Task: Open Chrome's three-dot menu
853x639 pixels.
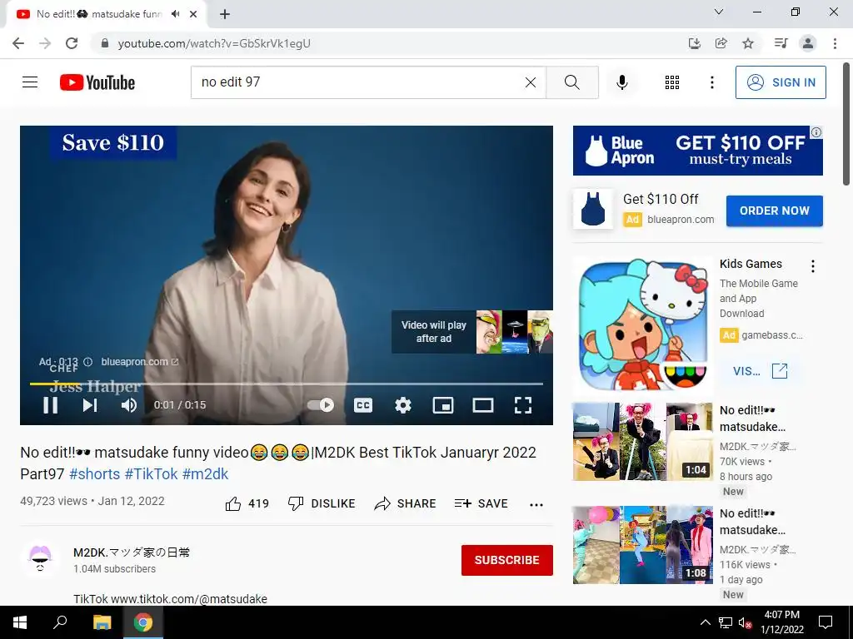Action: point(835,43)
